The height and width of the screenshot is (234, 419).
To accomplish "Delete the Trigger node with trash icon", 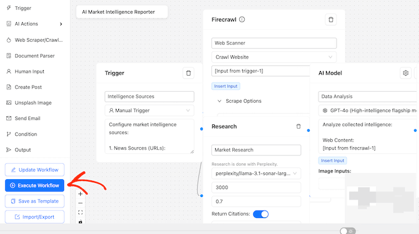I will (189, 73).
